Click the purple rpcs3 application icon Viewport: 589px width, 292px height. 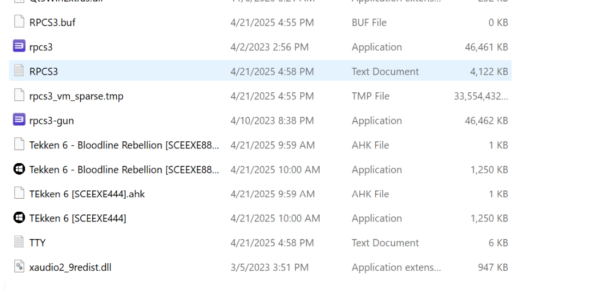[x=19, y=46]
